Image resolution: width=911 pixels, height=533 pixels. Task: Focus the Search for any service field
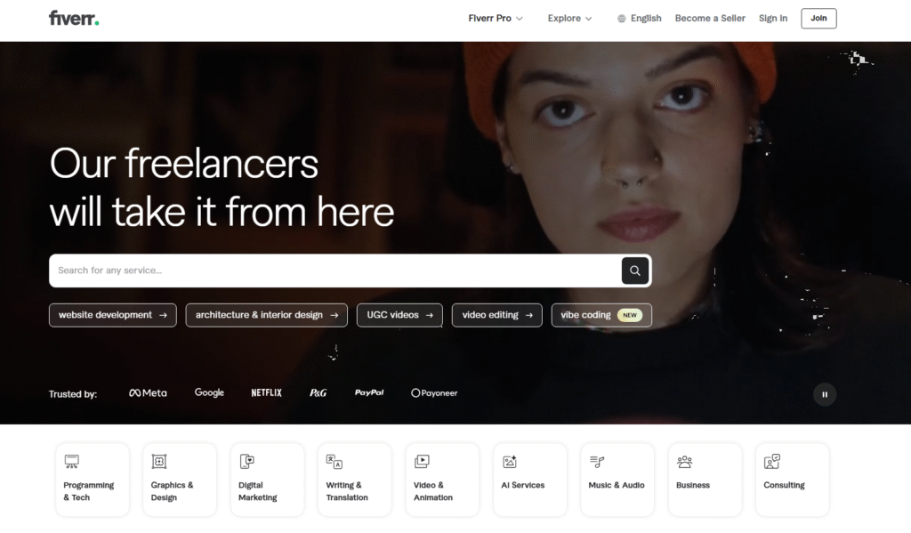[x=335, y=271]
